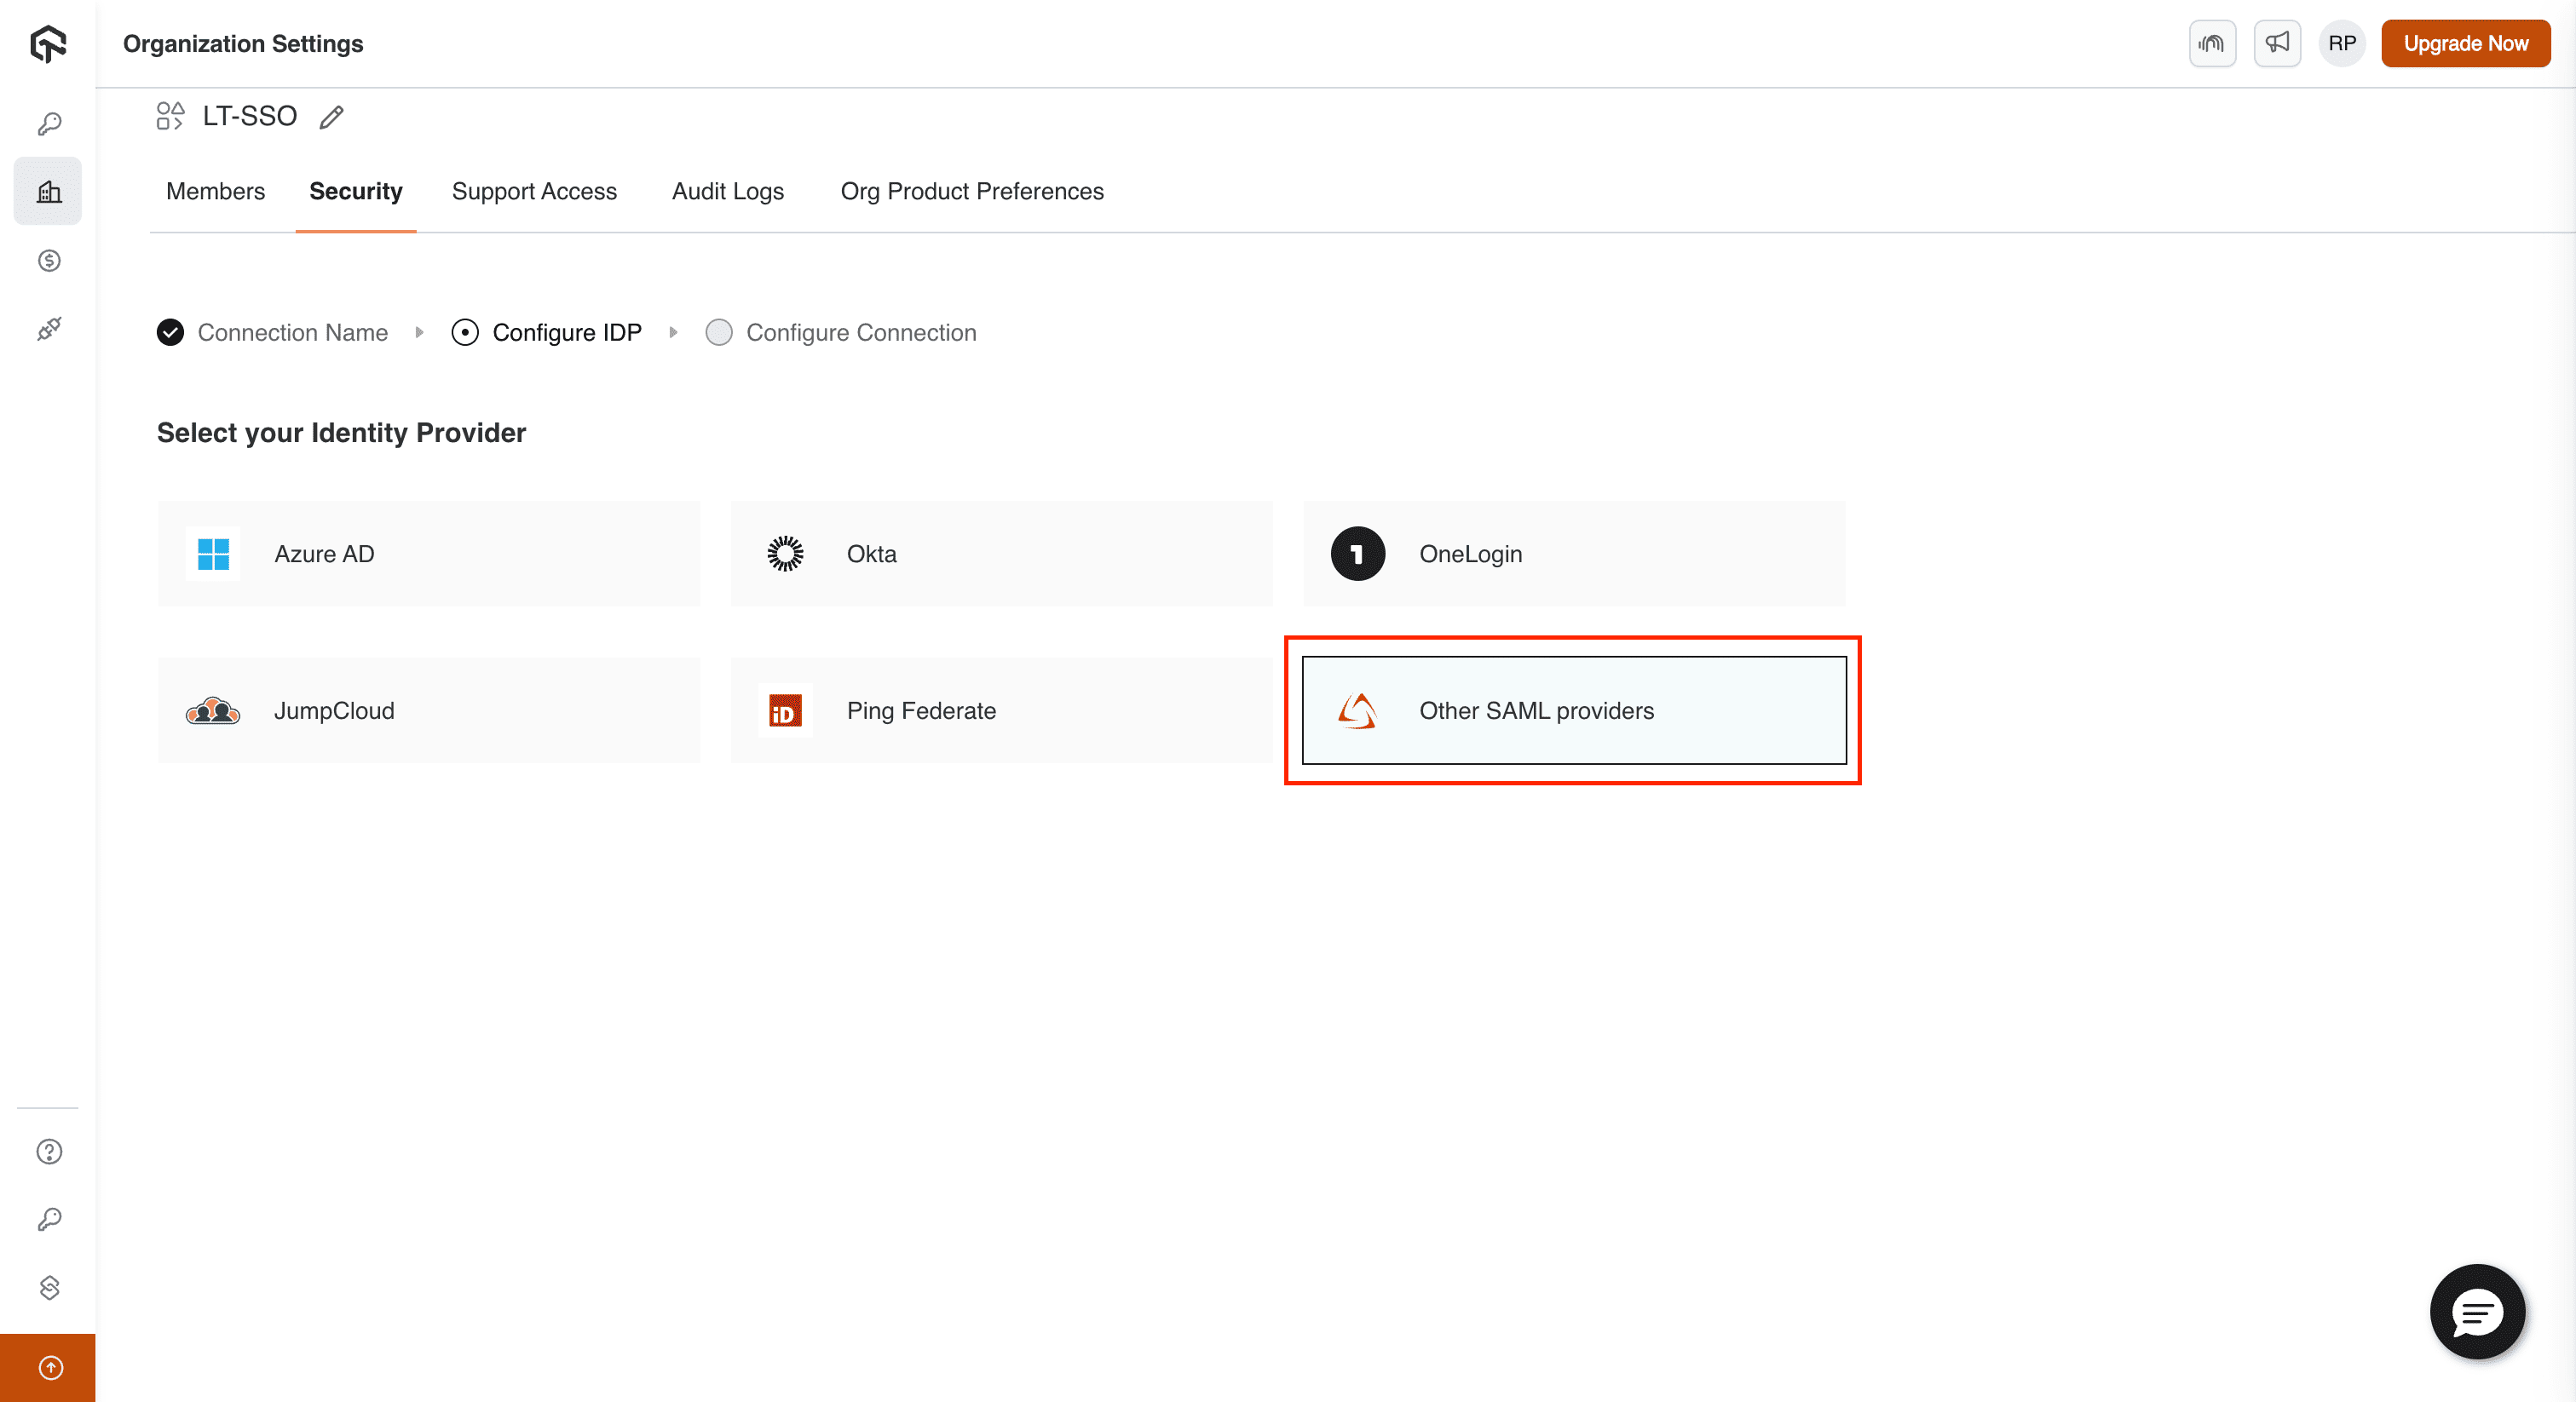Select the Configure Connection step radio
The image size is (2576, 1402).
pyautogui.click(x=719, y=332)
